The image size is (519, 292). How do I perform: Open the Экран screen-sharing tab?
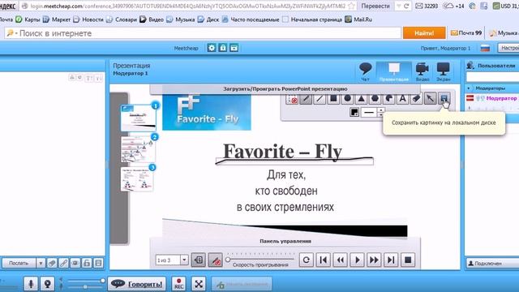point(444,71)
